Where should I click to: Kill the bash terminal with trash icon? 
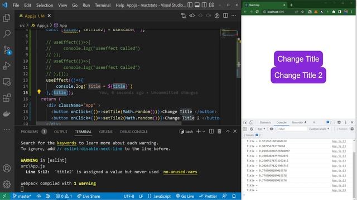click(x=219, y=131)
